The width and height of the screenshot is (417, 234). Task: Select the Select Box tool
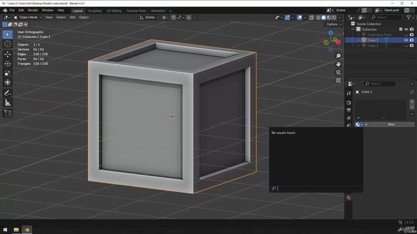[x=7, y=34]
